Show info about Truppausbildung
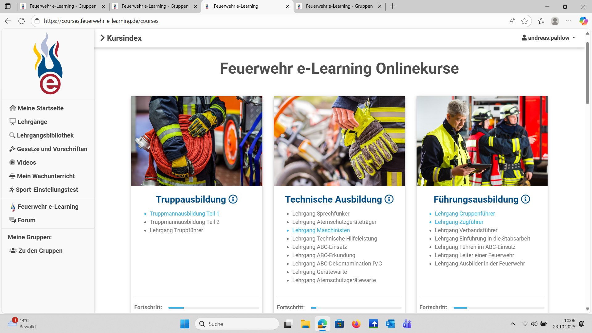 pyautogui.click(x=233, y=199)
